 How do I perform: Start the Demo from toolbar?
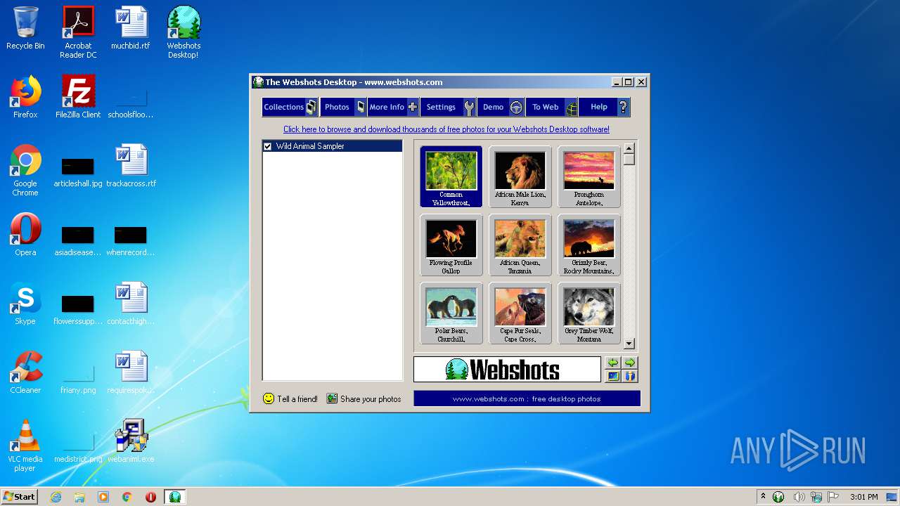(501, 107)
